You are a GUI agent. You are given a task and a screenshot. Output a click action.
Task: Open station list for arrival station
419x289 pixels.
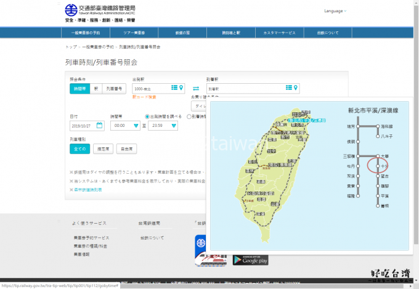pyautogui.click(x=289, y=89)
